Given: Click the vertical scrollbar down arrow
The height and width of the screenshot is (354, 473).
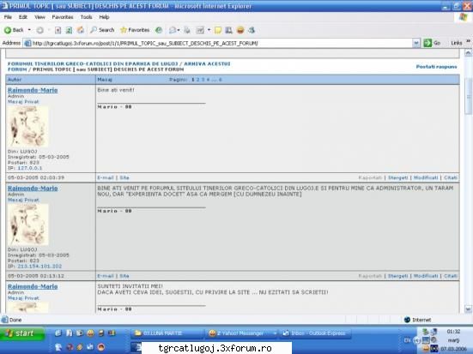Looking at the screenshot, I should coord(468,309).
